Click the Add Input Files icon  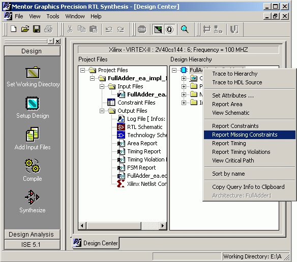click(x=33, y=135)
